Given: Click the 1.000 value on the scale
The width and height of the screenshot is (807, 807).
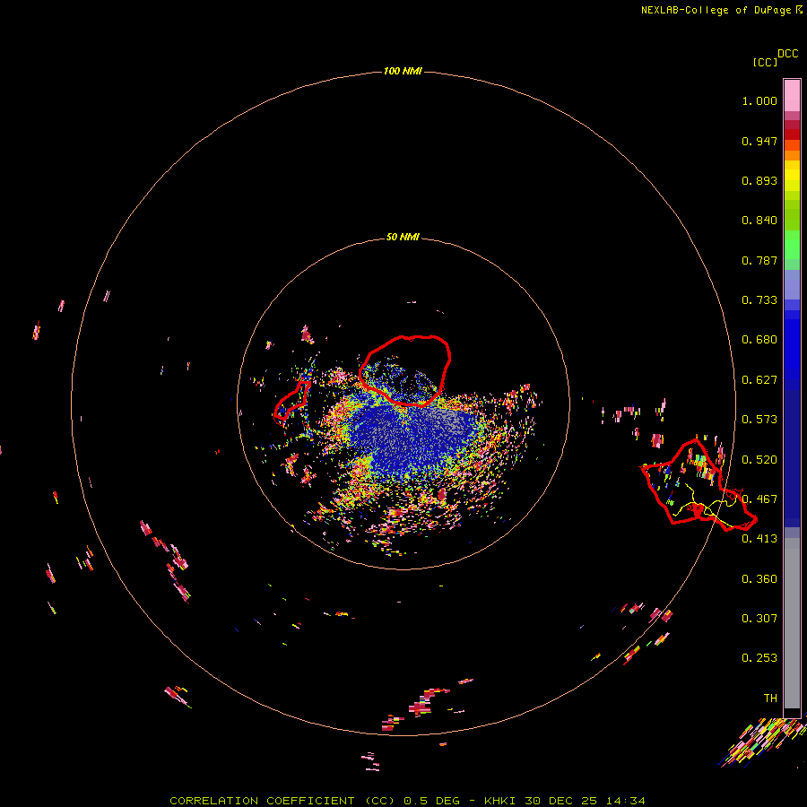Looking at the screenshot, I should [759, 100].
